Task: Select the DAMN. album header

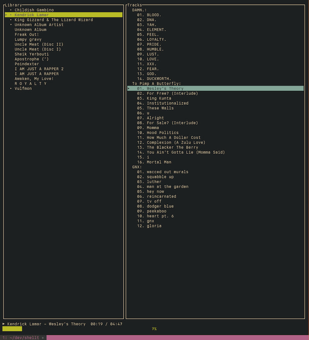Action: tap(138, 10)
